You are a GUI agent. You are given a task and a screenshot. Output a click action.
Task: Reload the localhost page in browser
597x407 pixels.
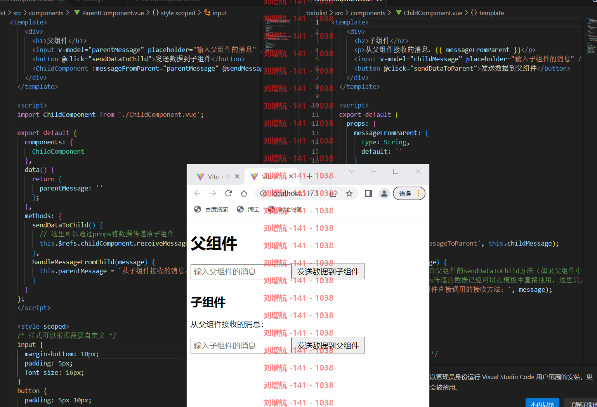click(x=228, y=193)
